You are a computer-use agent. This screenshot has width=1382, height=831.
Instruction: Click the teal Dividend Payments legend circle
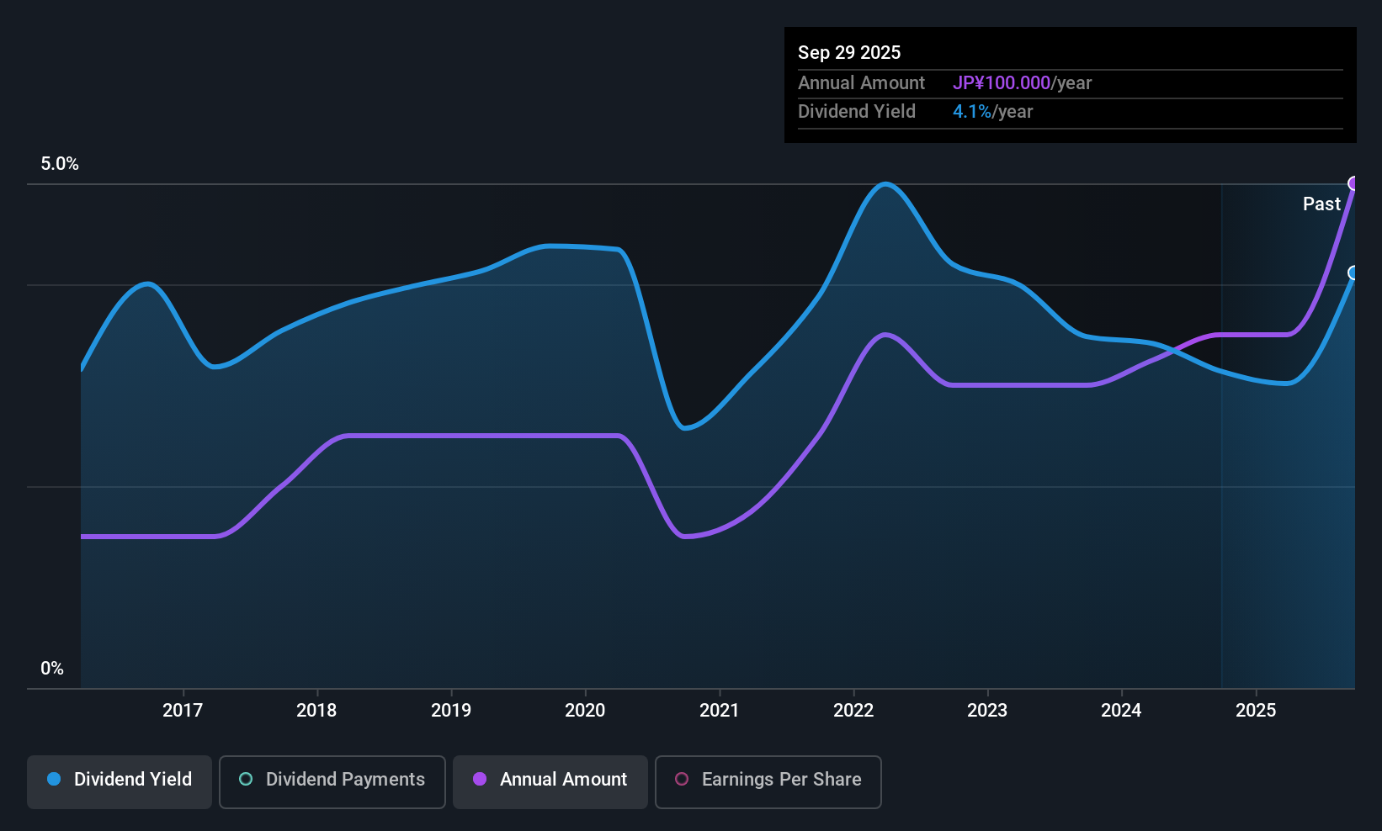[x=246, y=780]
